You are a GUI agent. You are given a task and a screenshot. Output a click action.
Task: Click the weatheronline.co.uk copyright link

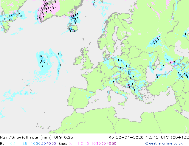[x=164, y=143]
